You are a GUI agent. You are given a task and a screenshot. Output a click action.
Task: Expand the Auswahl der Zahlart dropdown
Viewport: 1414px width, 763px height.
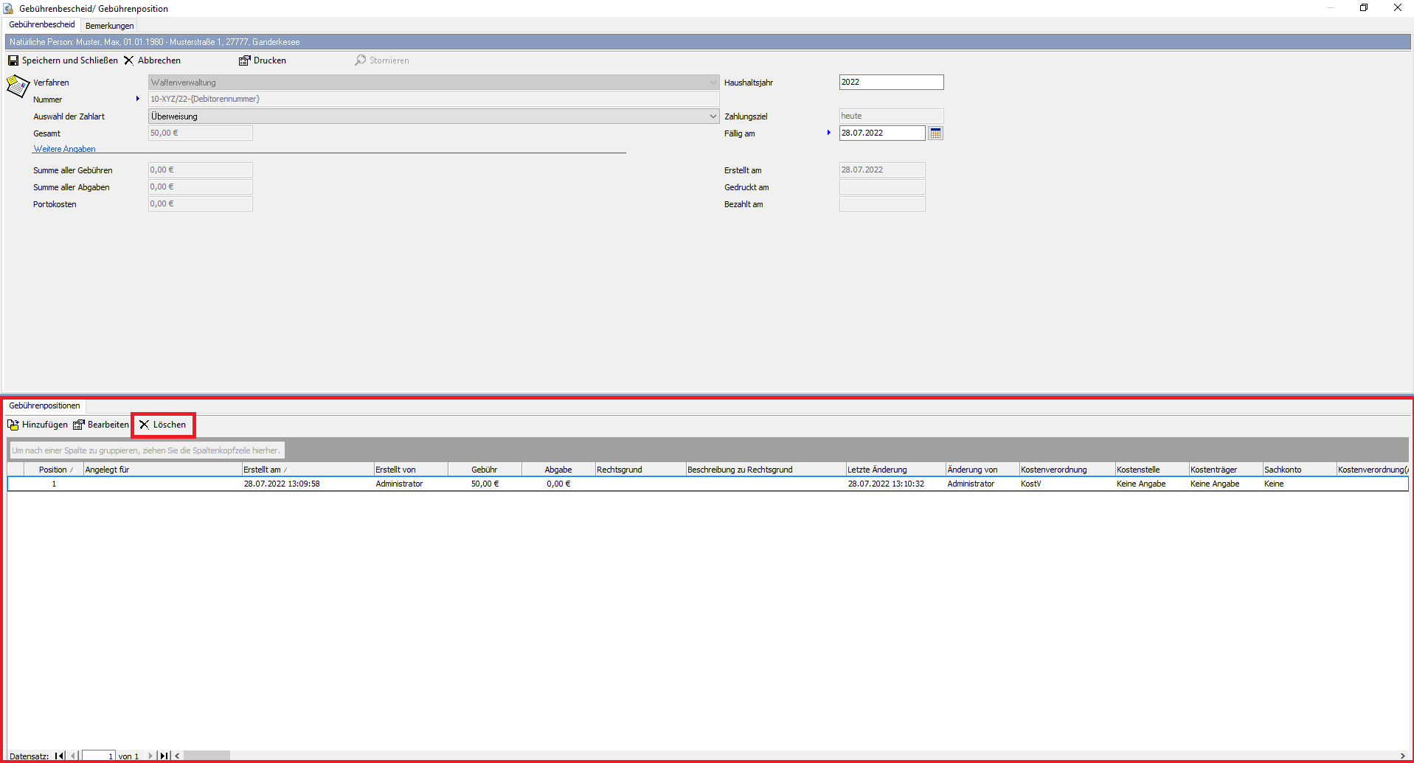click(713, 116)
